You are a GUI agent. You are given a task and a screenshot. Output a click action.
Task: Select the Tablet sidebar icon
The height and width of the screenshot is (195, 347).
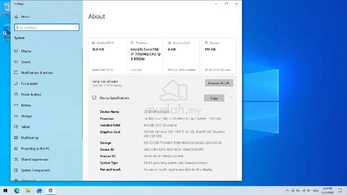[x=16, y=127]
